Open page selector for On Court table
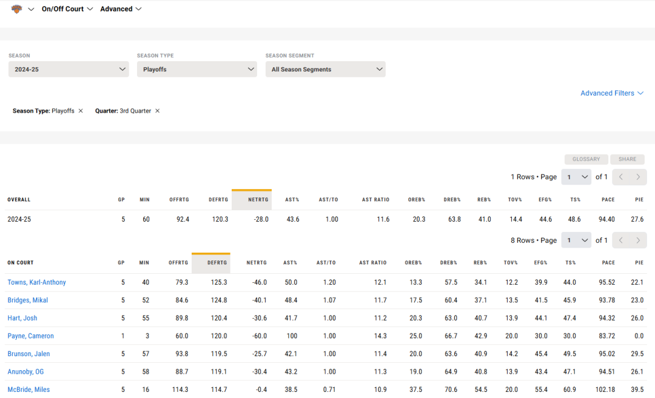 coord(576,240)
